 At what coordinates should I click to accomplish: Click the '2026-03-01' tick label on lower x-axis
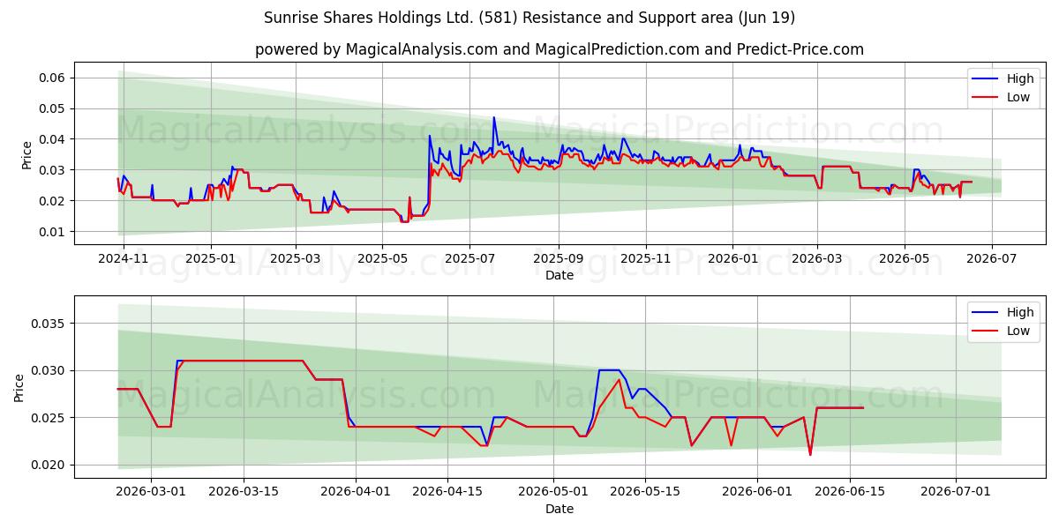point(151,493)
